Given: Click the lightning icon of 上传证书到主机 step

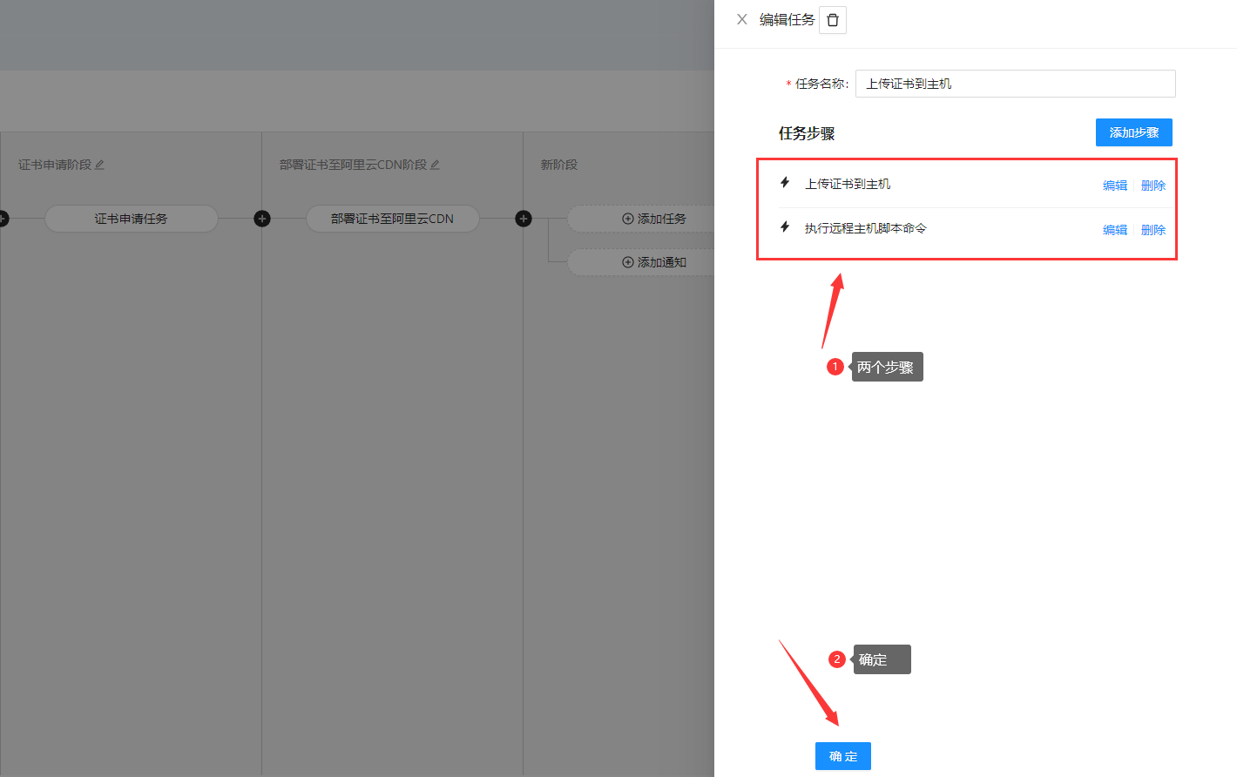Looking at the screenshot, I should 785,183.
